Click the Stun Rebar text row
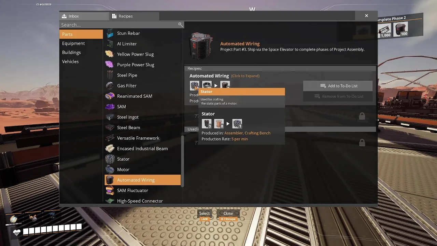Image resolution: width=437 pixels, height=246 pixels. (143, 33)
